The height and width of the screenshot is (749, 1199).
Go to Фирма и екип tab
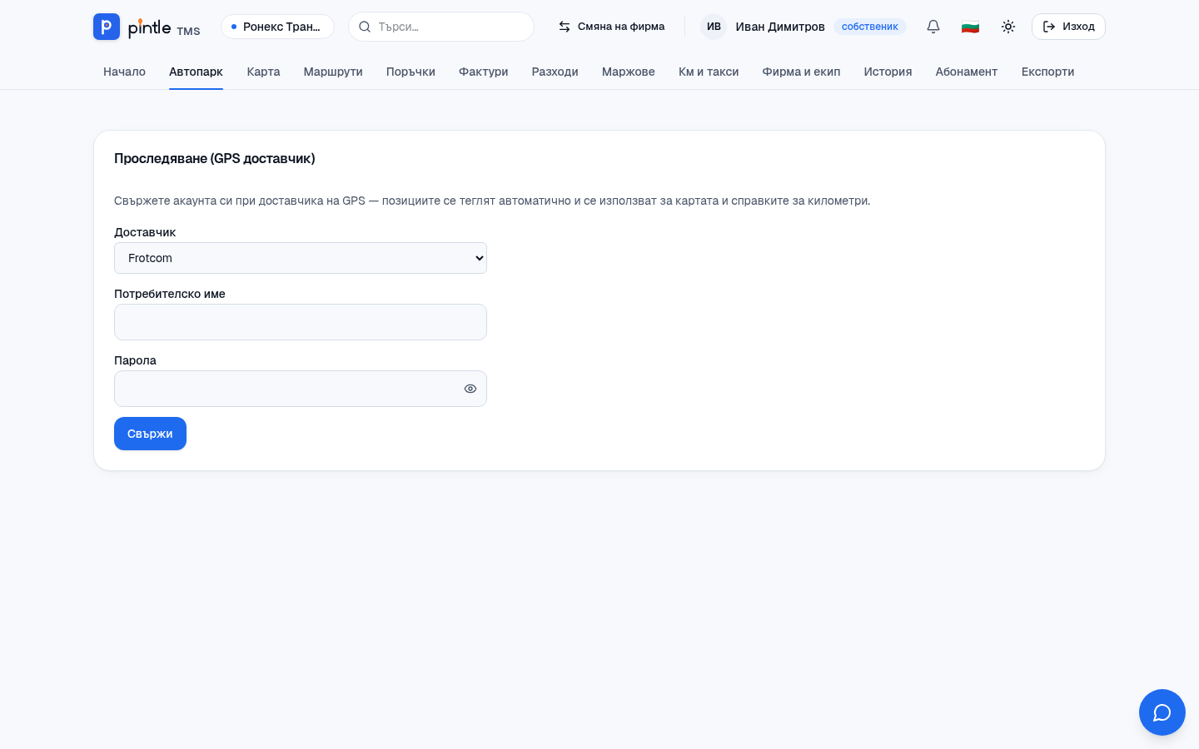[801, 72]
